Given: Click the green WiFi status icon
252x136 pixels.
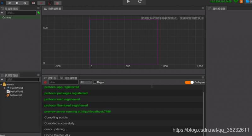Looking at the screenshot, I should tap(236, 2).
